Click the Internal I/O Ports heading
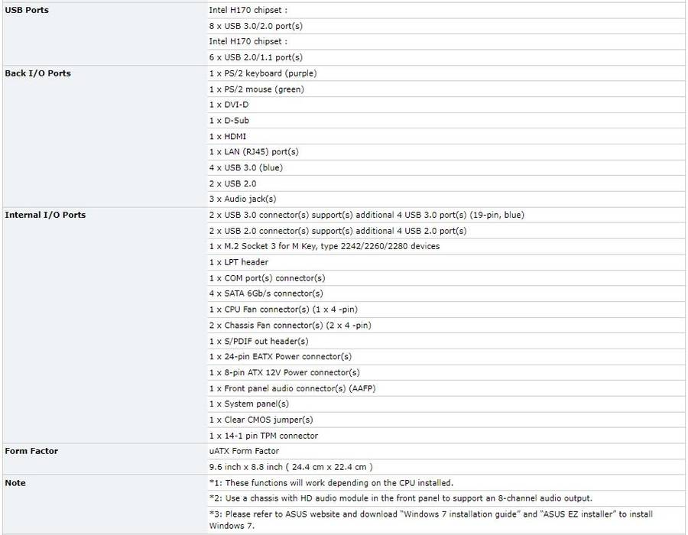688x535 pixels. [45, 215]
